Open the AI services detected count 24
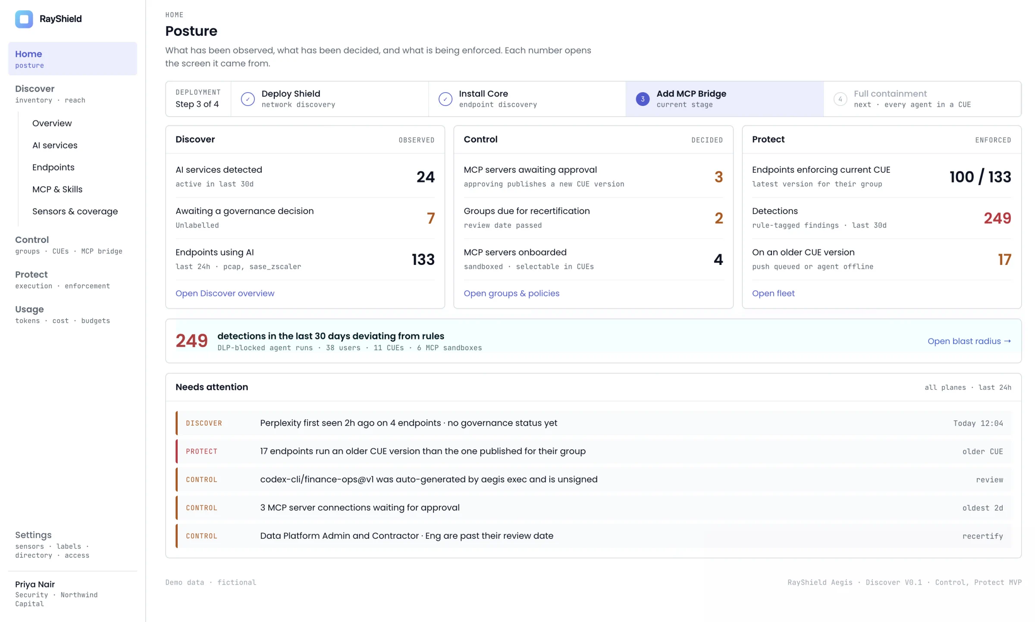 coord(425,177)
